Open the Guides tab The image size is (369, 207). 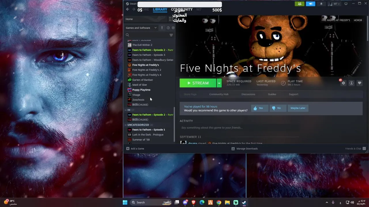click(272, 94)
